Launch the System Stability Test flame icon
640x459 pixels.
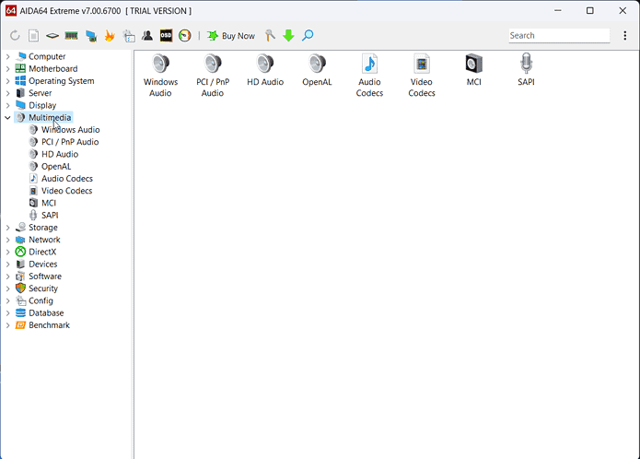(x=110, y=36)
